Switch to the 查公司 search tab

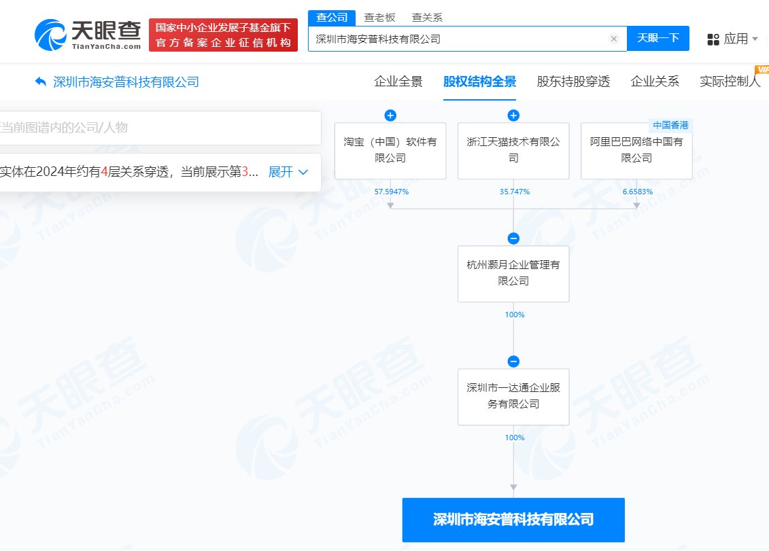332,18
